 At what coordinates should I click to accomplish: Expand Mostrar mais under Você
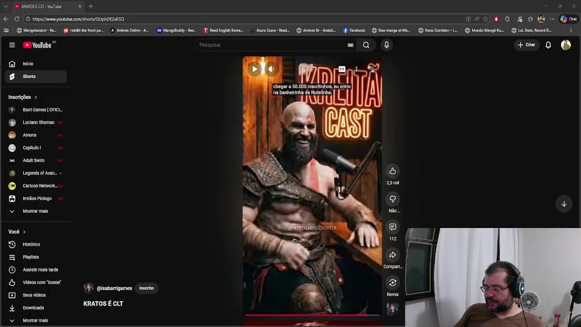tap(35, 320)
